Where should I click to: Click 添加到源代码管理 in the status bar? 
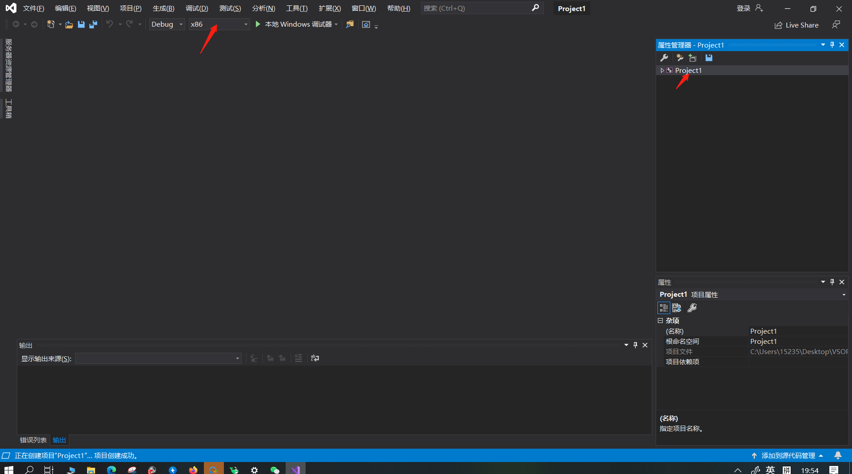click(788, 455)
